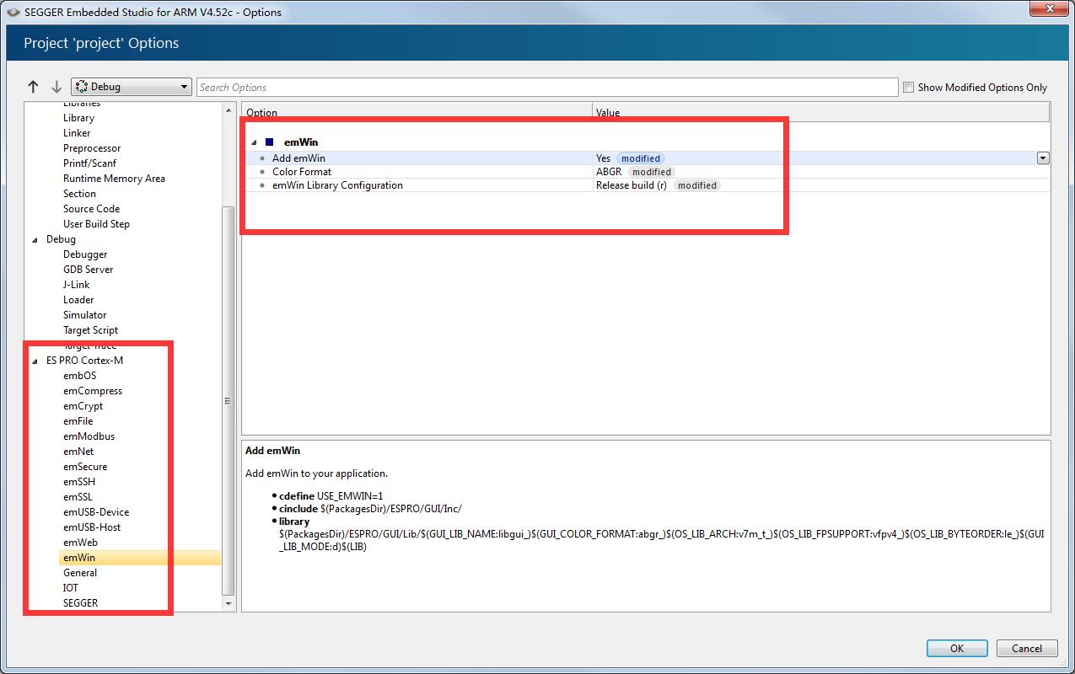Viewport: 1075px width, 674px height.
Task: Select the Debug category in tree
Action: click(61, 239)
